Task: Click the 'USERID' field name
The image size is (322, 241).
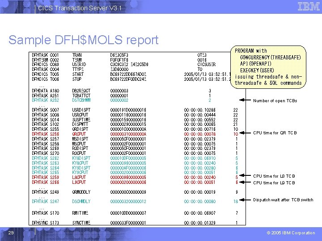Action: coord(79,64)
